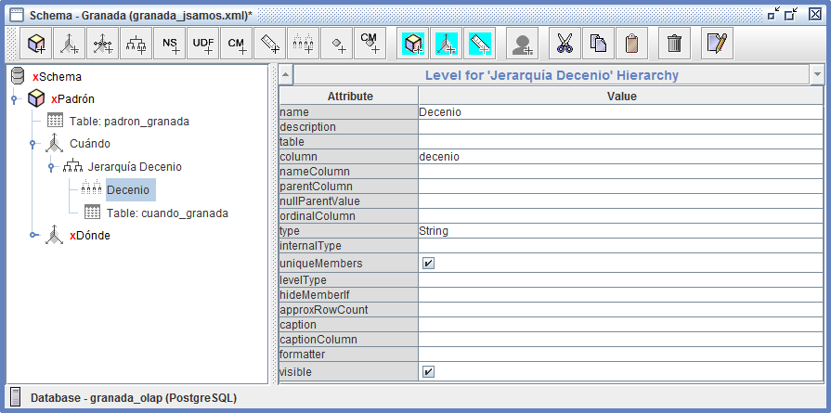Image resolution: width=831 pixels, height=413 pixels.
Task: Click the Add Cube toolbar icon
Action: pos(36,44)
